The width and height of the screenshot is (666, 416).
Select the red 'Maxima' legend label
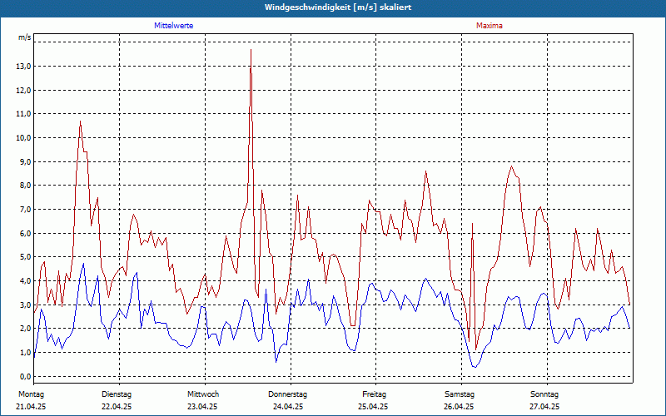[490, 26]
